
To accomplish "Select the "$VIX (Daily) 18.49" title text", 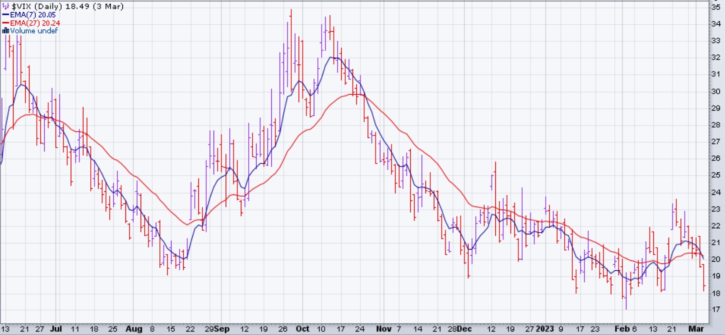I will coord(67,7).
